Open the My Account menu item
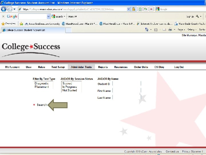Image resolution: width=206 pixels, height=155 pixels. 12,67
